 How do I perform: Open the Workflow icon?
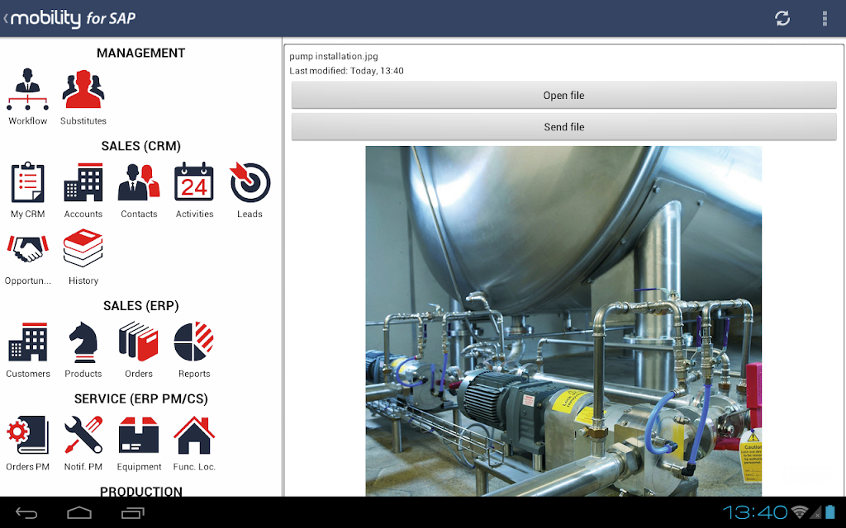[27, 89]
